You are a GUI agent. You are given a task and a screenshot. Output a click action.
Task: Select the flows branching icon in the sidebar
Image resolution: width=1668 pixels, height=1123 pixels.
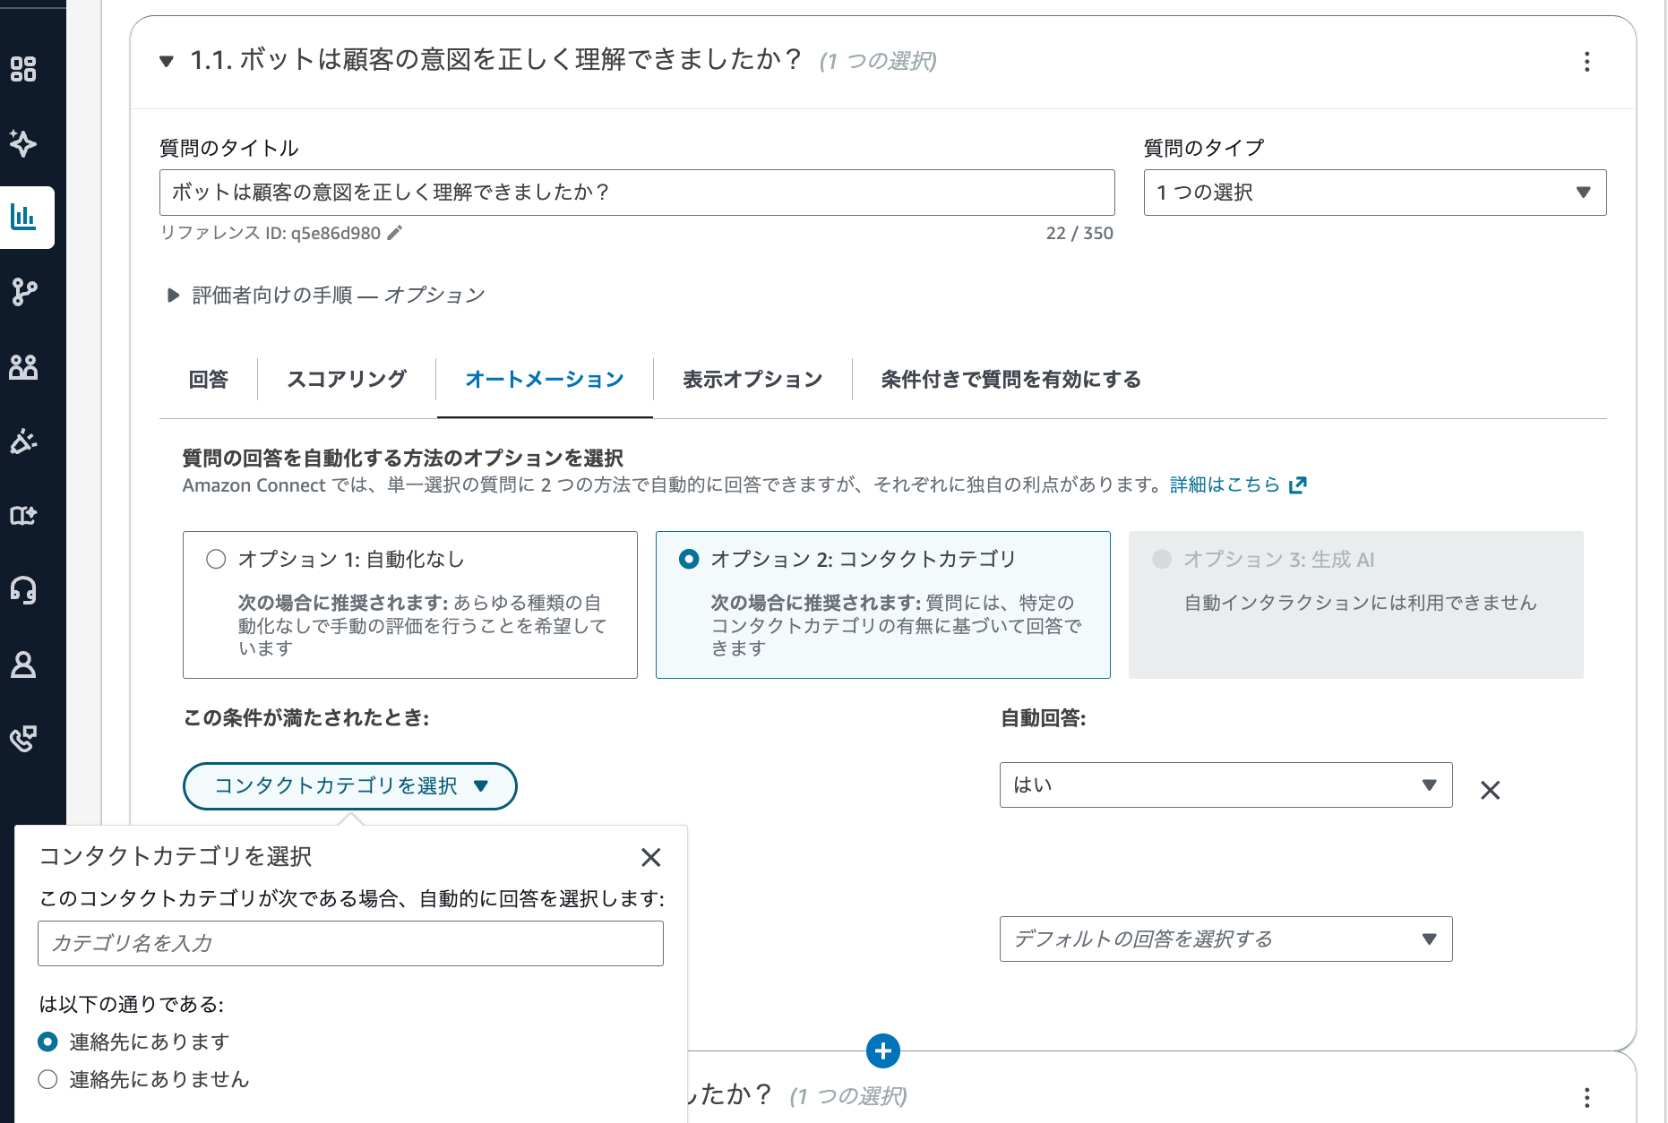point(25,290)
